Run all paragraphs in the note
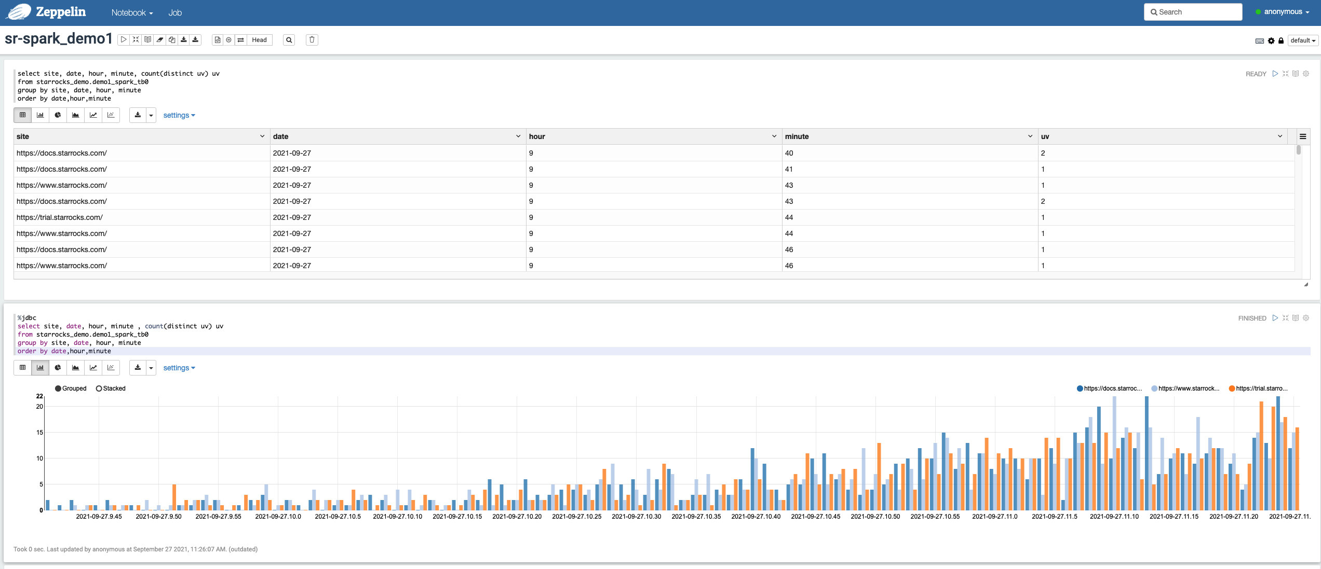1321x569 pixels. pyautogui.click(x=124, y=40)
